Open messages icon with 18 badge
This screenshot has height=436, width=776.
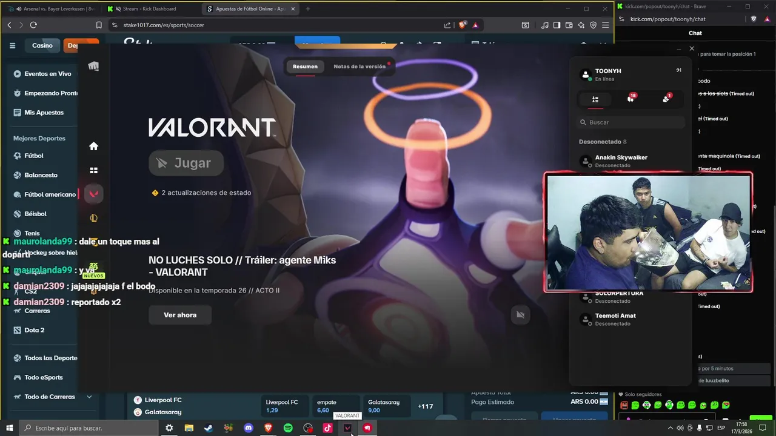[x=630, y=99]
